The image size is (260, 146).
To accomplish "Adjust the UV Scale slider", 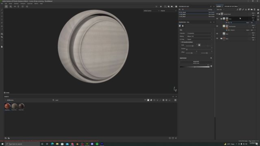I will point(192,46).
